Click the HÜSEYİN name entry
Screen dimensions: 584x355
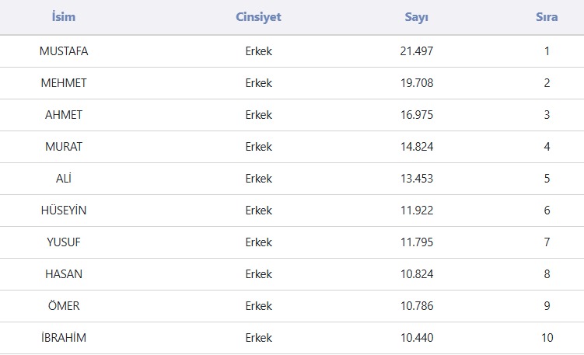coord(64,211)
